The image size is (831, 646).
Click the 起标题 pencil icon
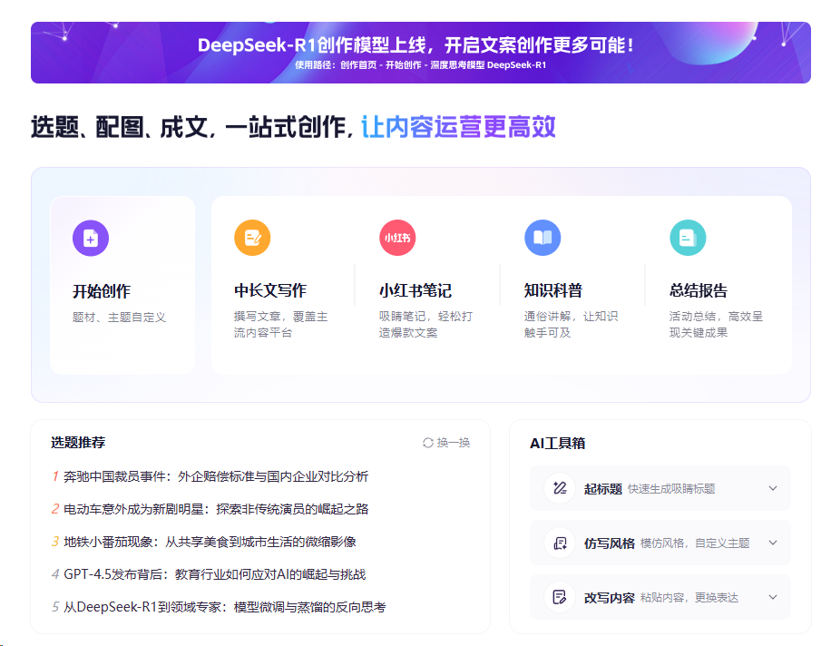point(560,488)
